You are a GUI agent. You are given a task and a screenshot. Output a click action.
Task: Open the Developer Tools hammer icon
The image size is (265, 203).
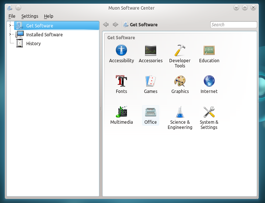click(180, 50)
